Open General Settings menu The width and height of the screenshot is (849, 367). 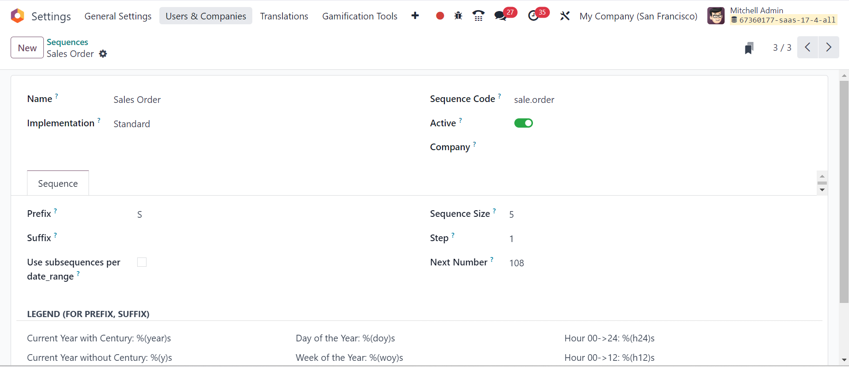pos(118,16)
